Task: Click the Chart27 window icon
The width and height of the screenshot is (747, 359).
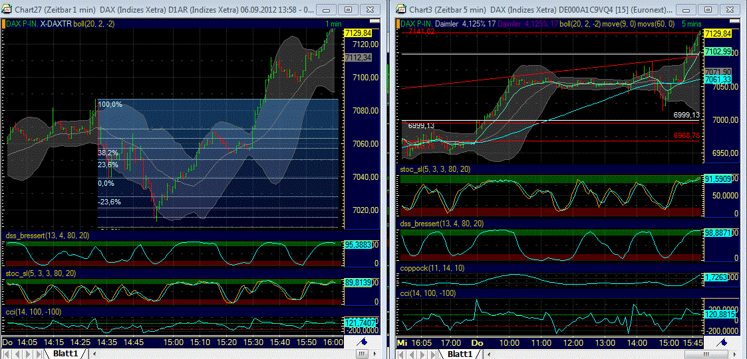Action: coord(7,9)
